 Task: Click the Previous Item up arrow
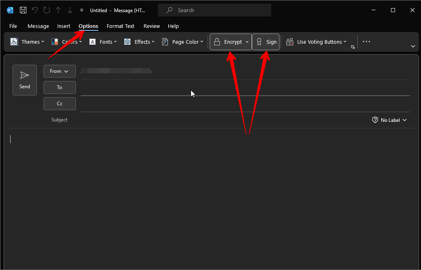[x=58, y=10]
